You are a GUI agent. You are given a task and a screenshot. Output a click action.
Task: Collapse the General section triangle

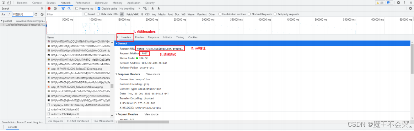(117, 44)
